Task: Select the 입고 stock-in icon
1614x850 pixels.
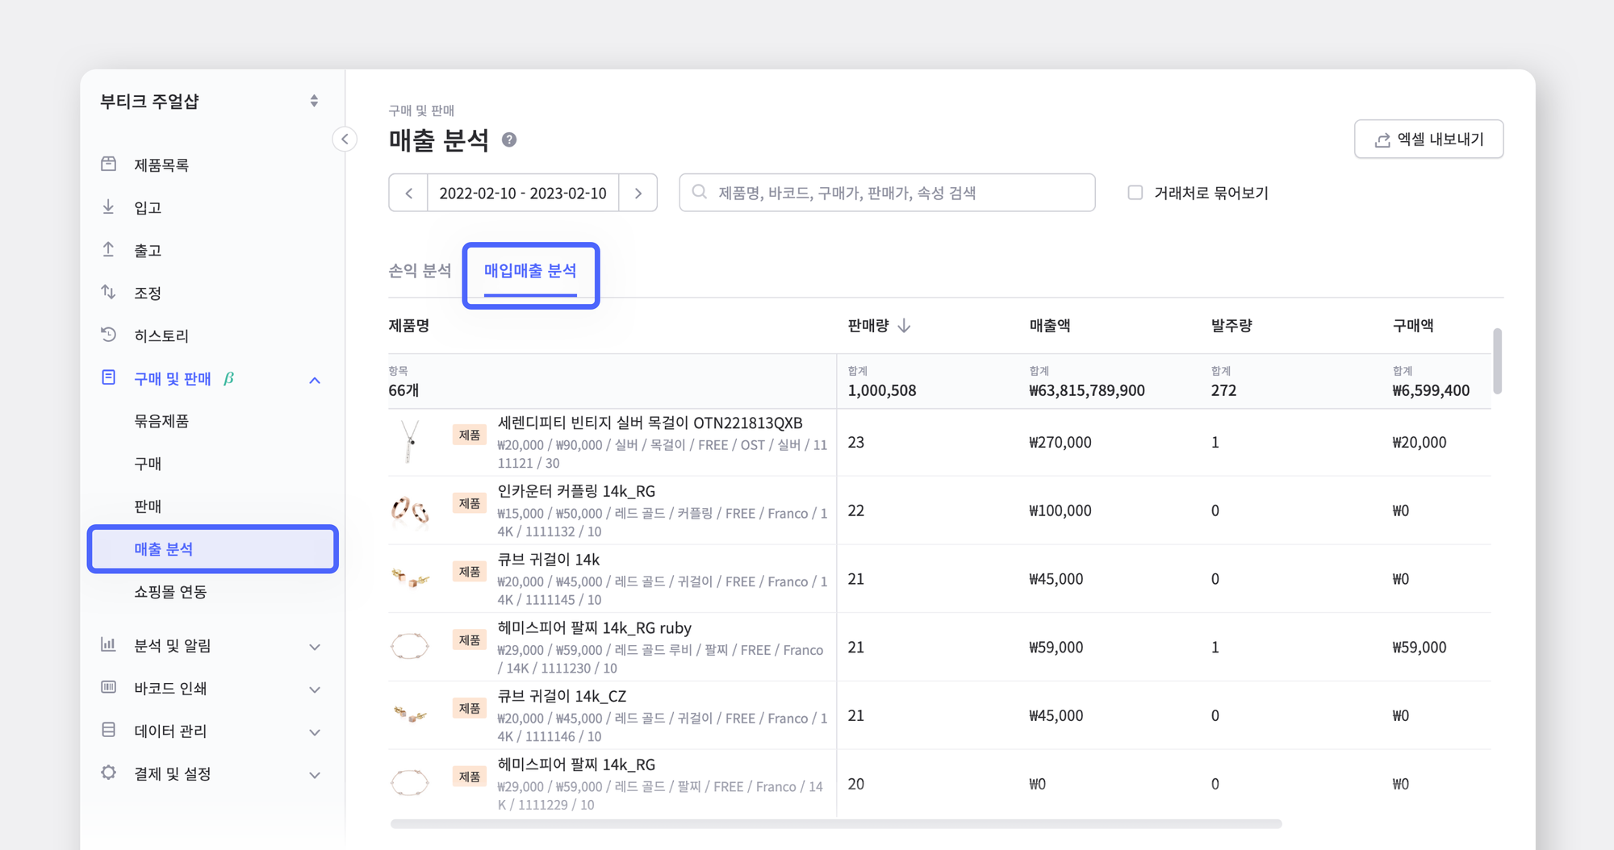Action: pos(109,206)
